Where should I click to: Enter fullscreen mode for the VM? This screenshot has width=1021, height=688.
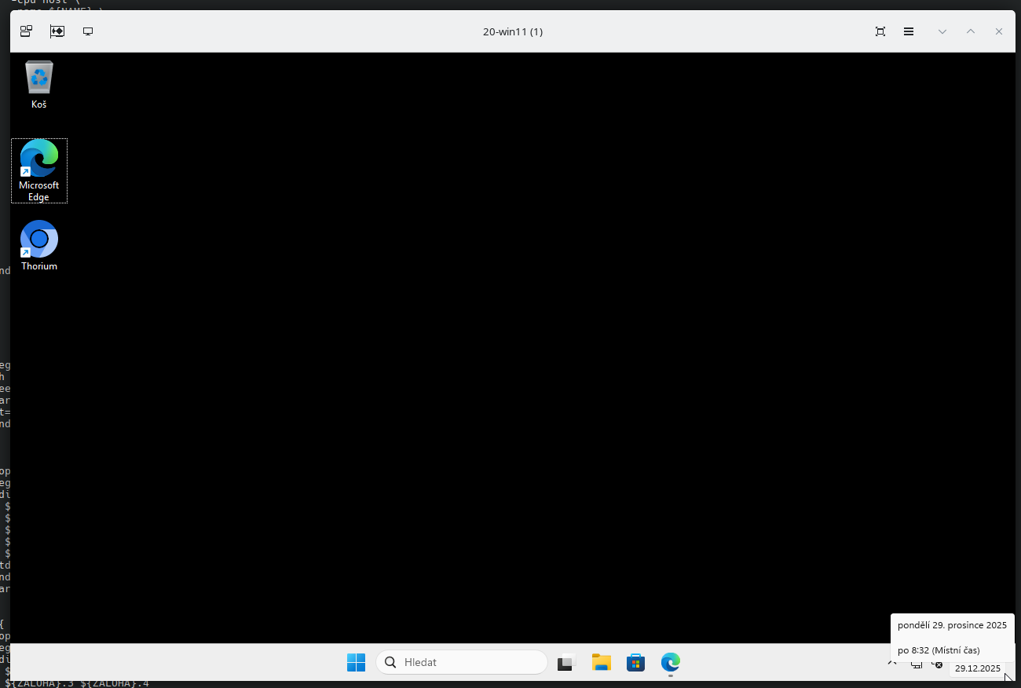pos(880,31)
